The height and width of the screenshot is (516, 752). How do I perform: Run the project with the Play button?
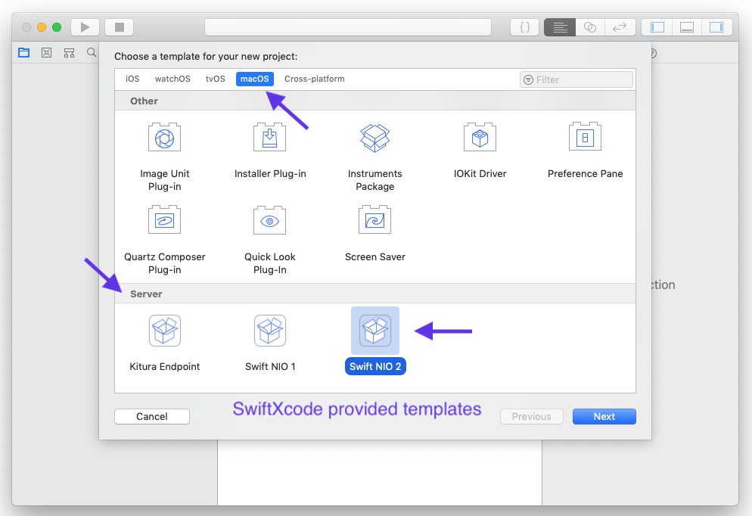click(x=85, y=27)
